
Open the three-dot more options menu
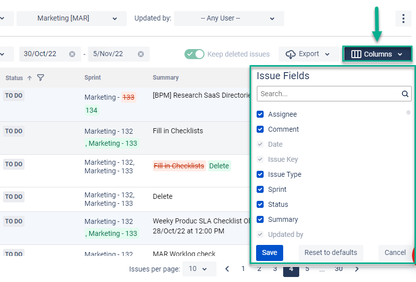point(403,19)
